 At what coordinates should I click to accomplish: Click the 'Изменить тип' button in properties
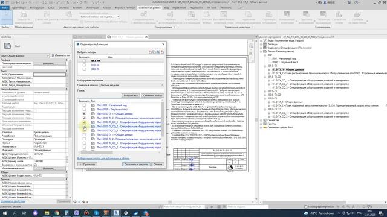click(60, 55)
